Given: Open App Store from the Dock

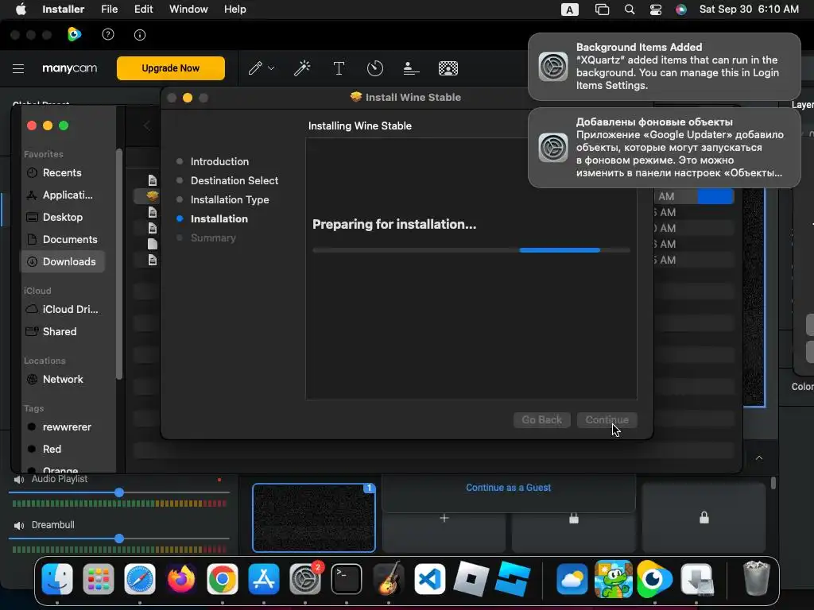Looking at the screenshot, I should pyautogui.click(x=264, y=579).
